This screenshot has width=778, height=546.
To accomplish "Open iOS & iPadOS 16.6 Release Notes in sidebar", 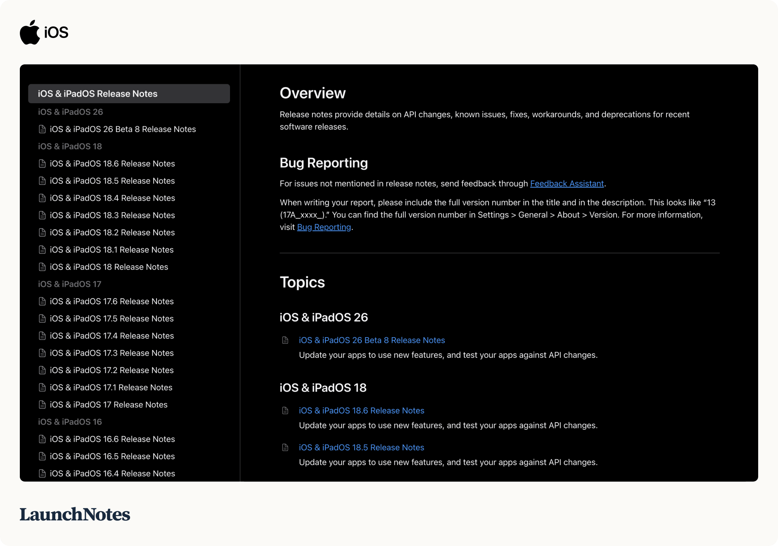I will (x=112, y=439).
